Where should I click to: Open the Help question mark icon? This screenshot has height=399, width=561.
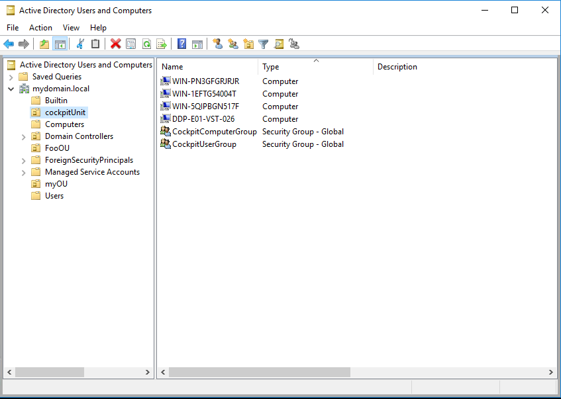(x=181, y=44)
